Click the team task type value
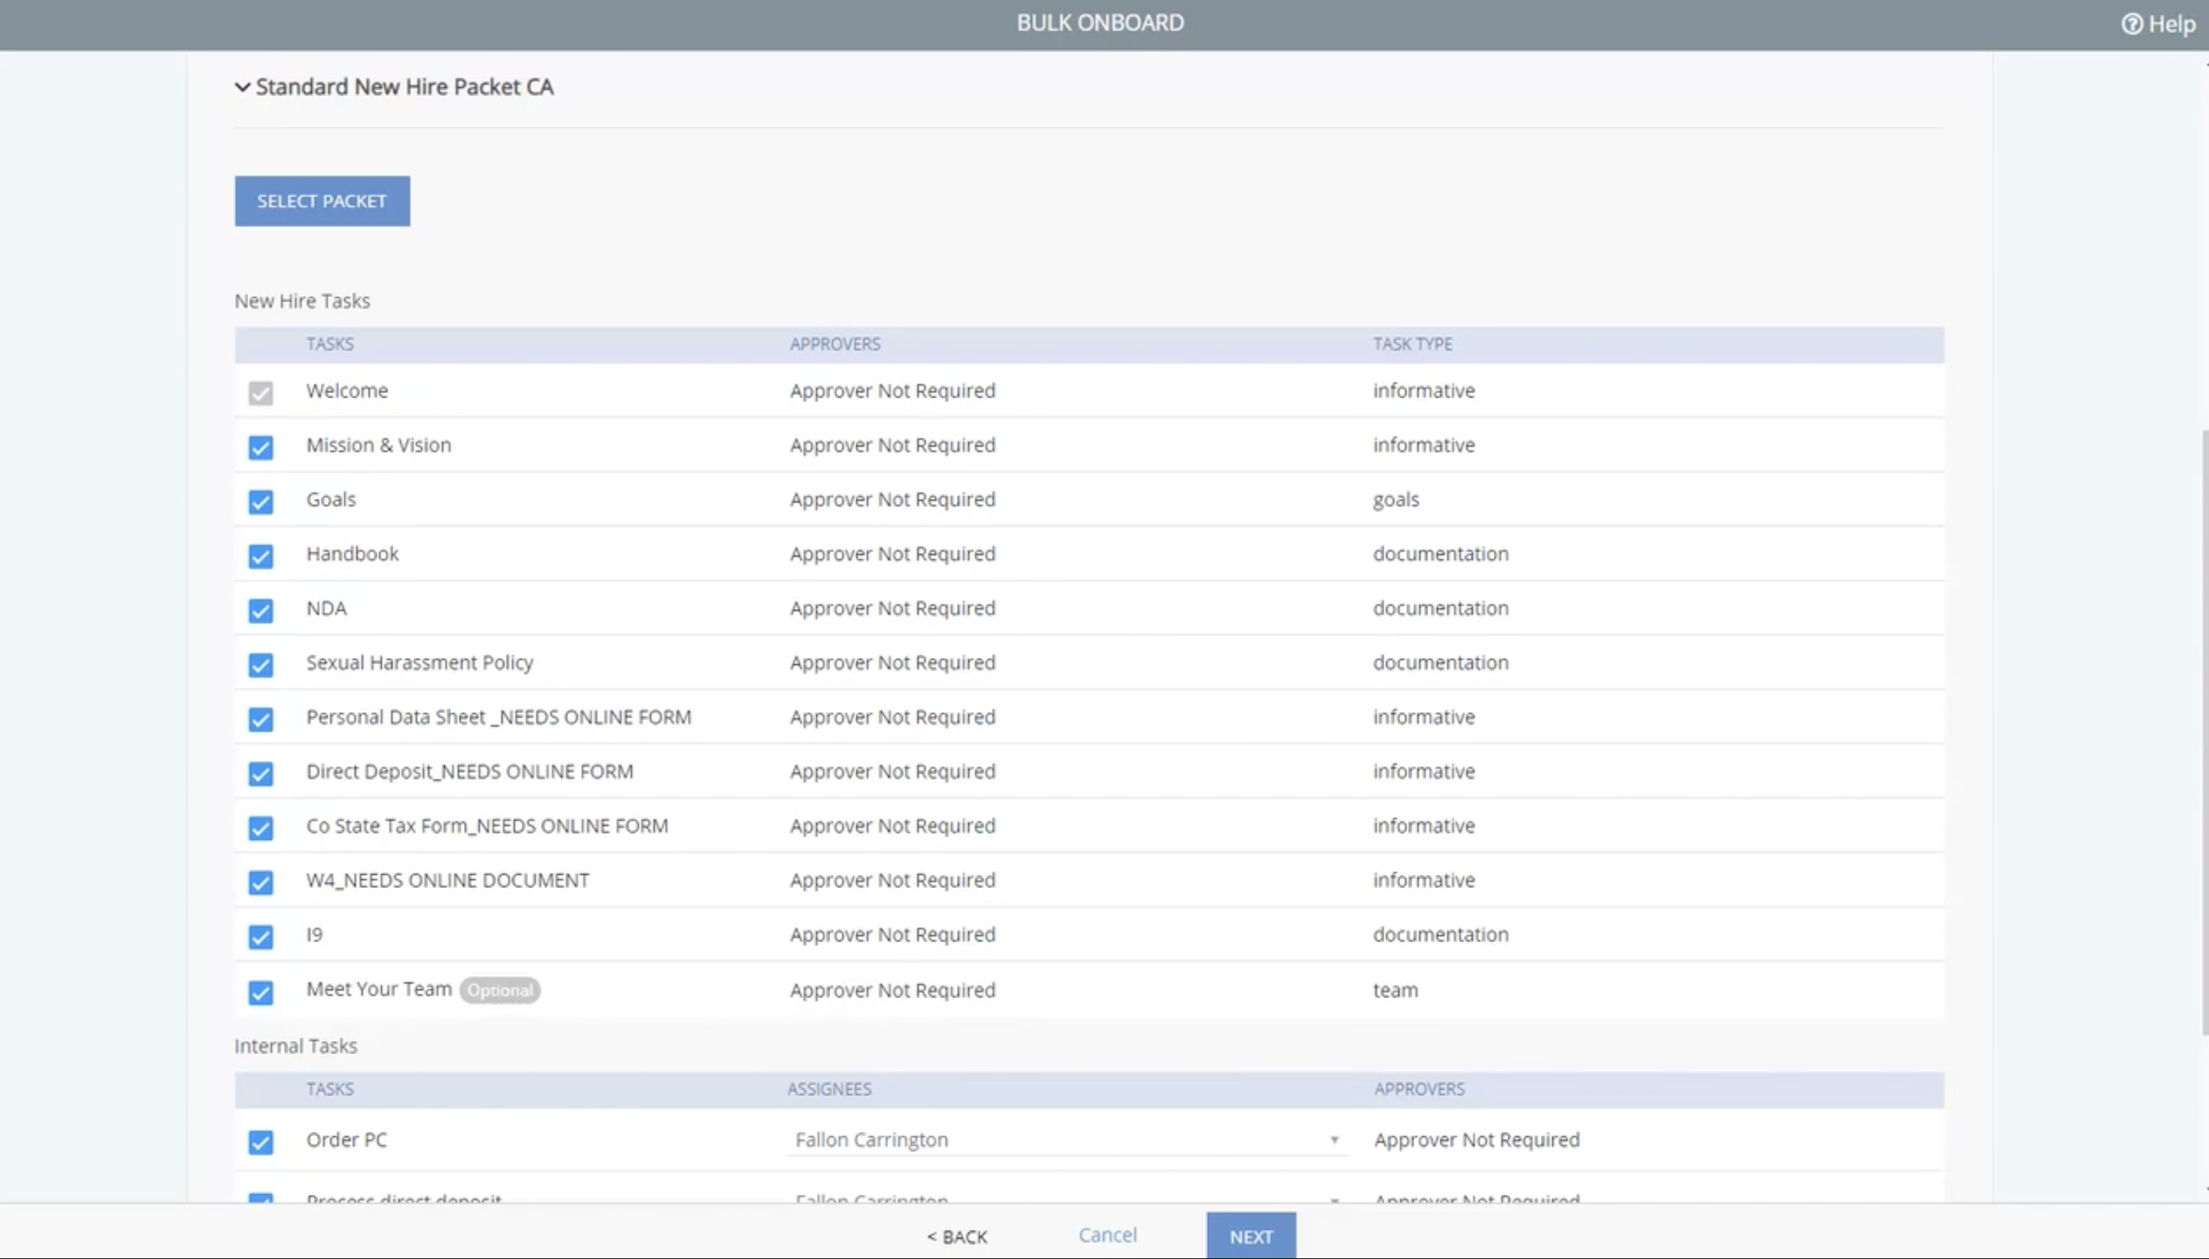Screen dimensions: 2209x1259 click(x=1395, y=990)
